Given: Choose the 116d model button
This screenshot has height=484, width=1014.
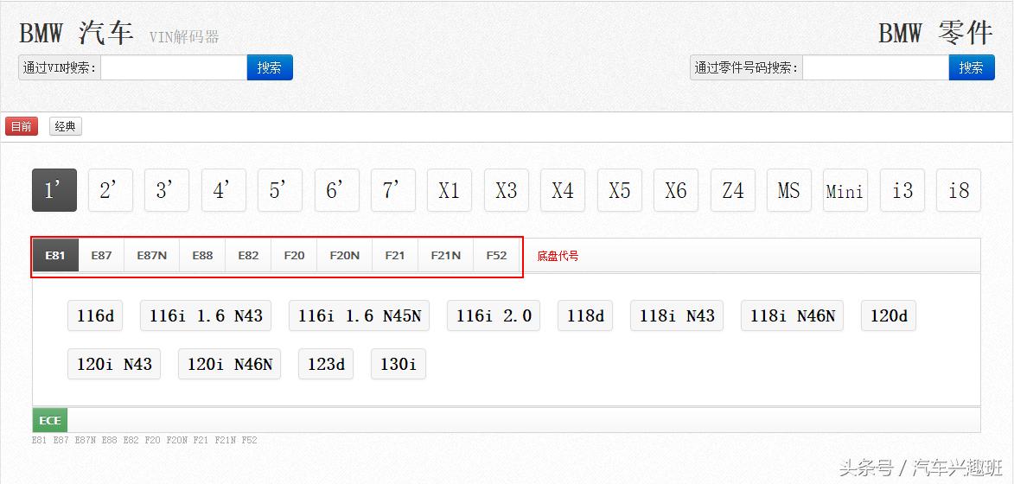Looking at the screenshot, I should pos(95,316).
